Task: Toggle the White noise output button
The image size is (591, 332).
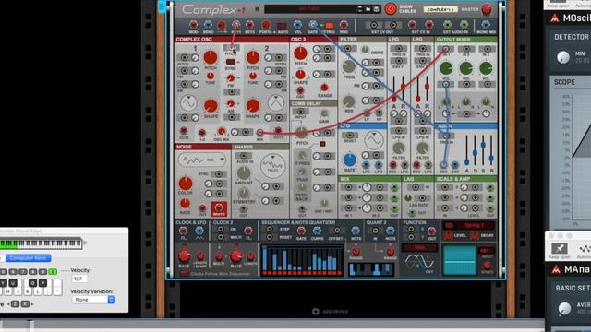Action: (219, 208)
